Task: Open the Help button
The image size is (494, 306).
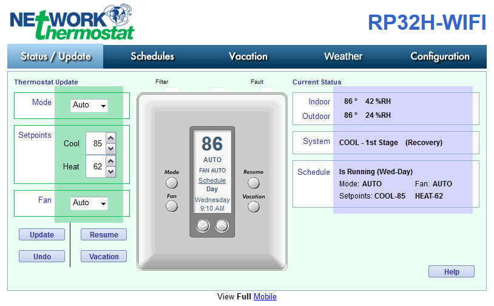Action: click(451, 271)
